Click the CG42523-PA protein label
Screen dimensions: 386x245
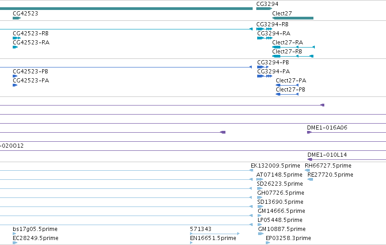(x=31, y=81)
